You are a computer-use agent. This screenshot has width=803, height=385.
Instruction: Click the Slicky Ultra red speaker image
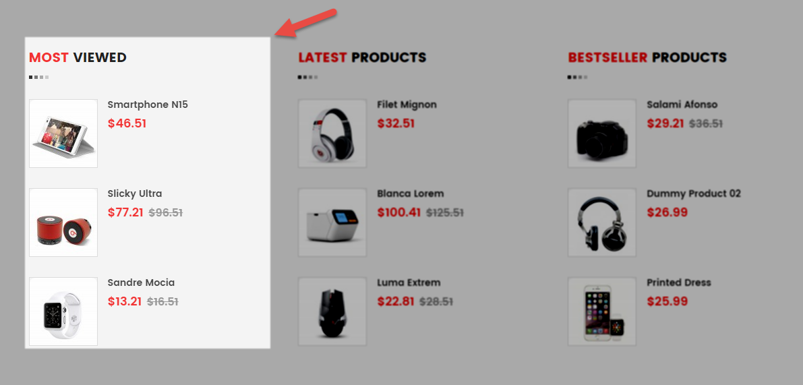[x=63, y=223]
